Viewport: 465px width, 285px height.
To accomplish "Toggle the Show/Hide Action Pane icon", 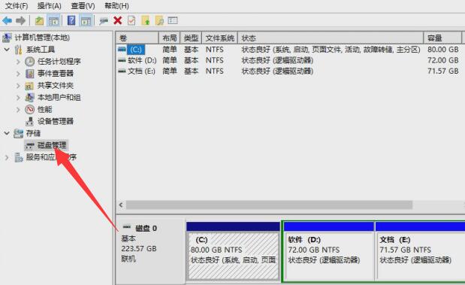I will [x=86, y=21].
